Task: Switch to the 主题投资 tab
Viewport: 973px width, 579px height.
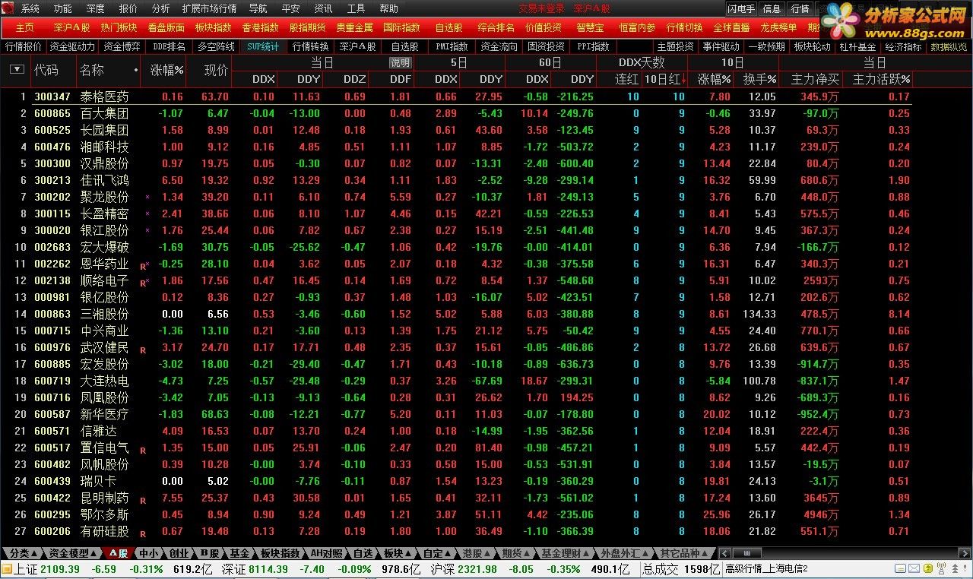Action: (x=675, y=46)
